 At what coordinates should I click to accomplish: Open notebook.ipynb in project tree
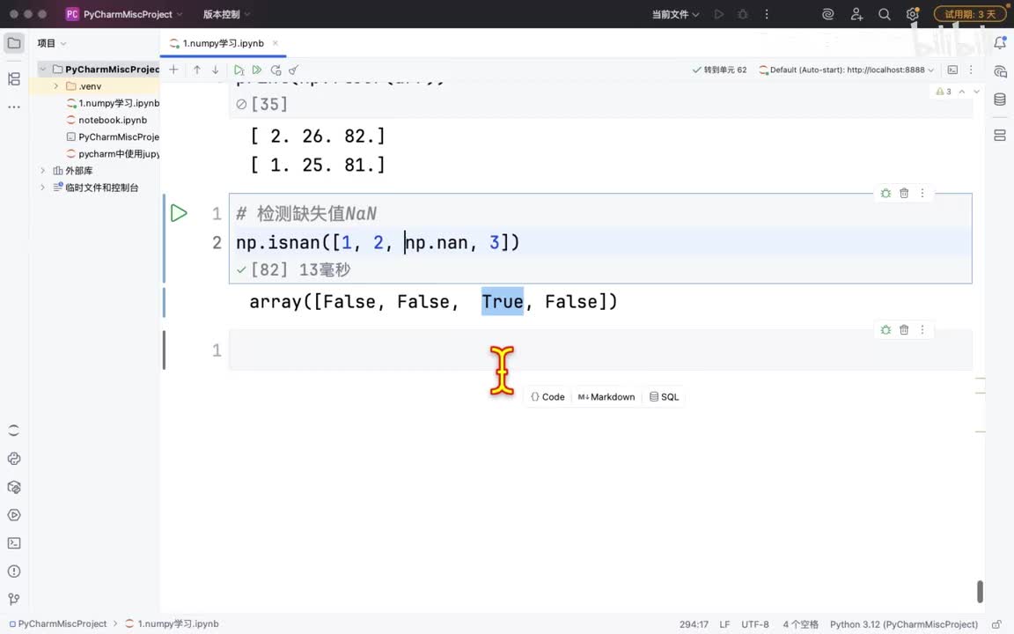click(x=113, y=120)
